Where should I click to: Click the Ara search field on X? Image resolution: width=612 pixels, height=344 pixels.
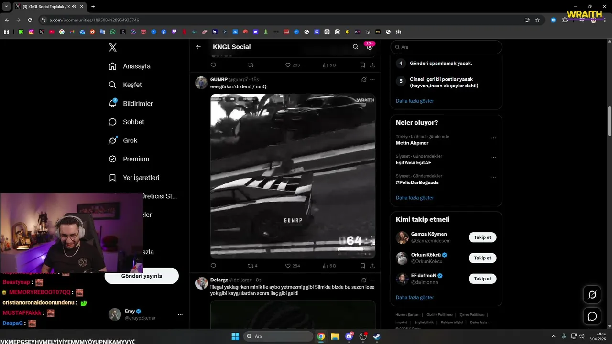[x=446, y=47]
